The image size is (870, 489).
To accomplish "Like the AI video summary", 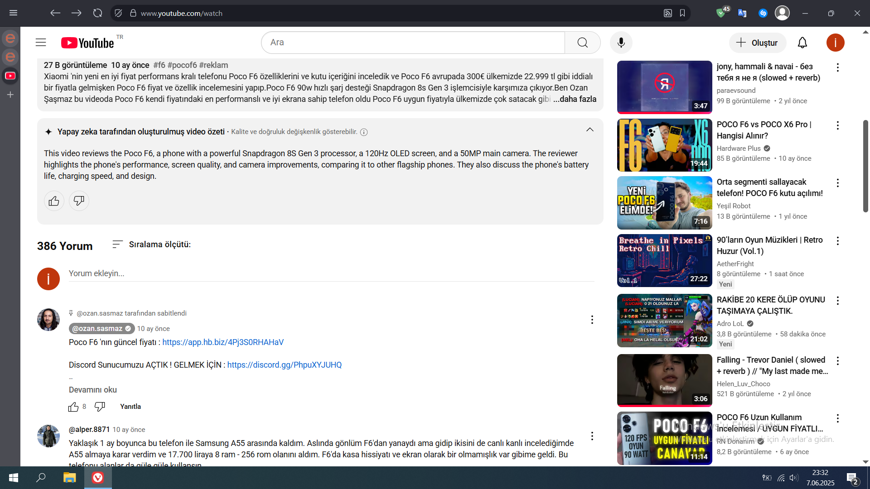I will coord(54,201).
